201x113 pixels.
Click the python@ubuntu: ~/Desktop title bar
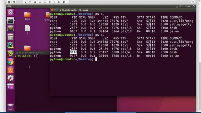(123, 10)
